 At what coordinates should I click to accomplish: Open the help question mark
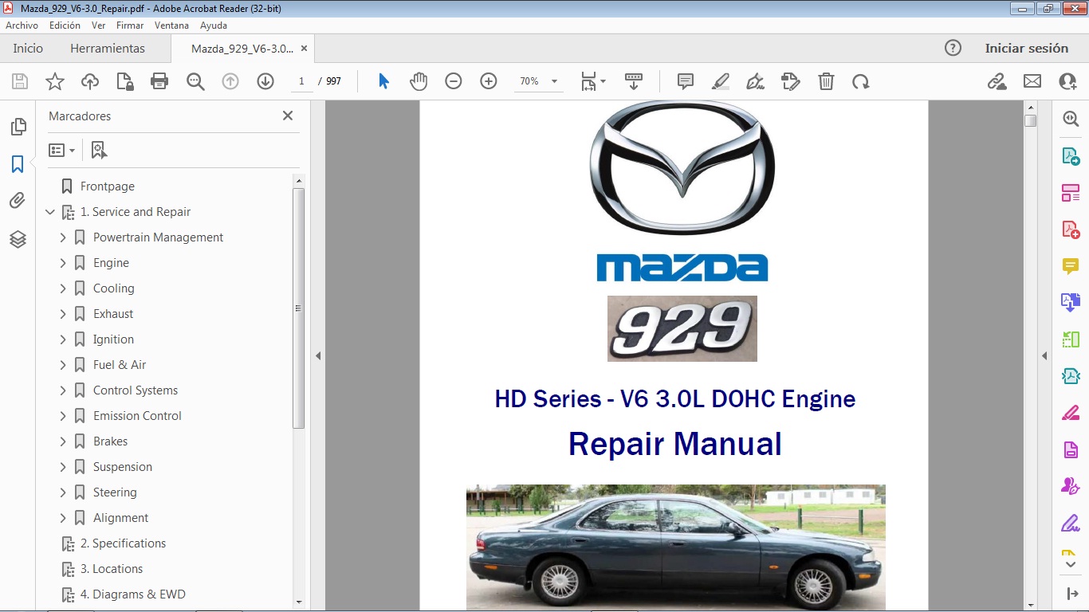pos(953,48)
